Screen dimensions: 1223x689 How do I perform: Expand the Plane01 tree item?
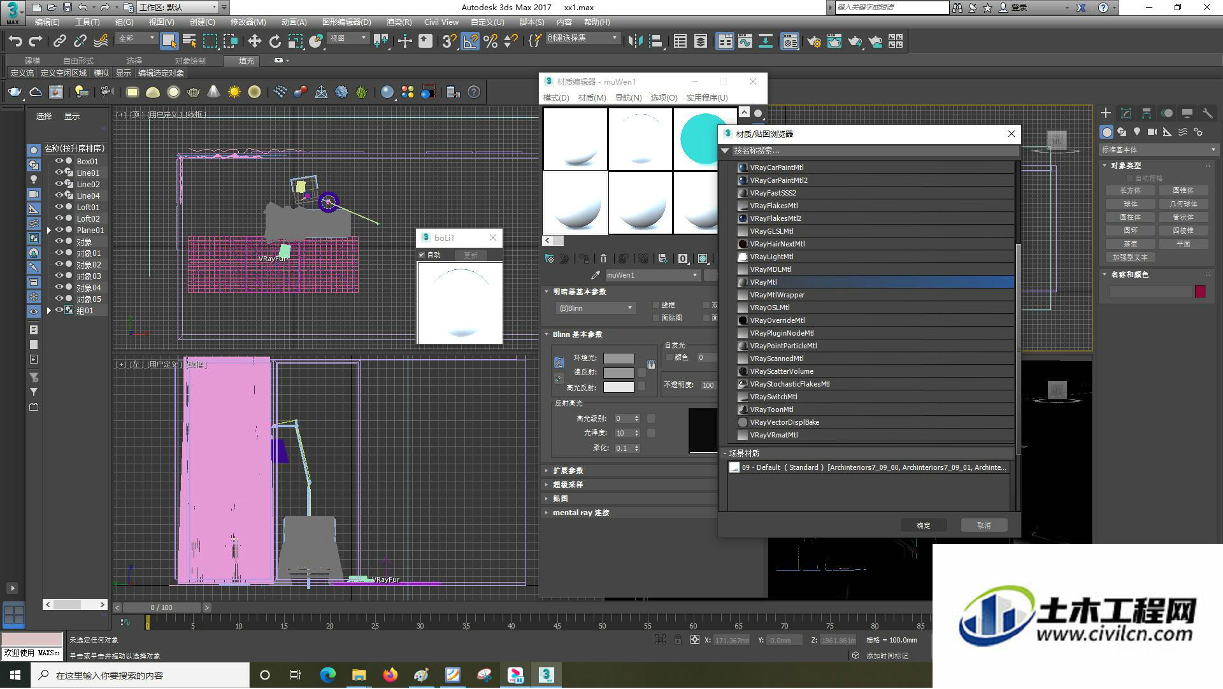49,230
